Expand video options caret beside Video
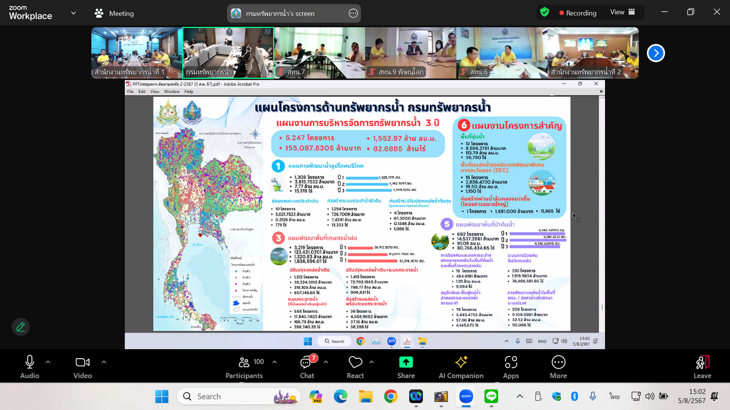Screen dimensions: 730x410 pos(104,362)
